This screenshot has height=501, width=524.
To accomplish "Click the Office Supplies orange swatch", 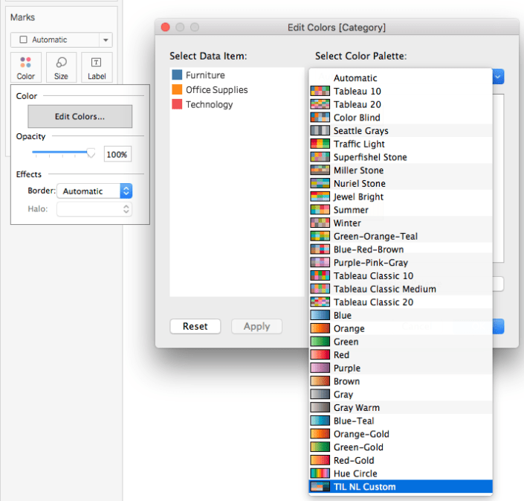I will [x=177, y=90].
